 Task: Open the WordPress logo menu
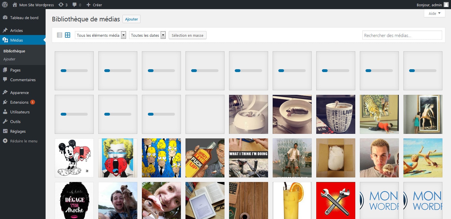pos(5,5)
